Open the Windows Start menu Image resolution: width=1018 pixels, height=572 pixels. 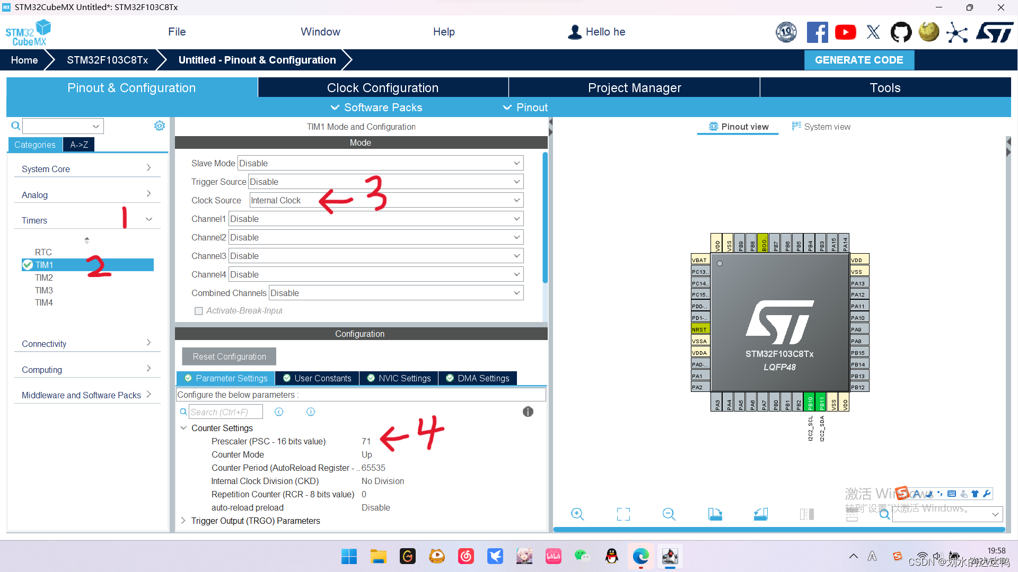tap(349, 556)
